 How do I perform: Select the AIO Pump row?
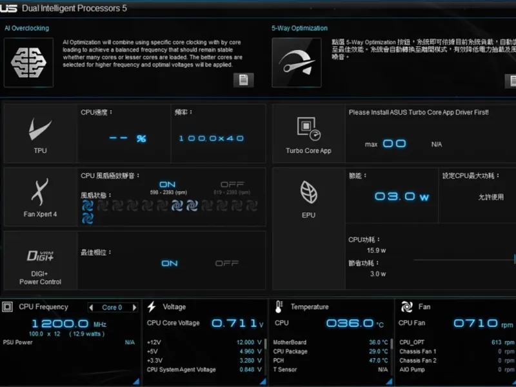457,370
